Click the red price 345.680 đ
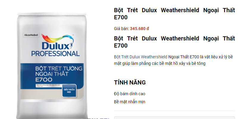This screenshot has width=241, height=119. point(139,29)
